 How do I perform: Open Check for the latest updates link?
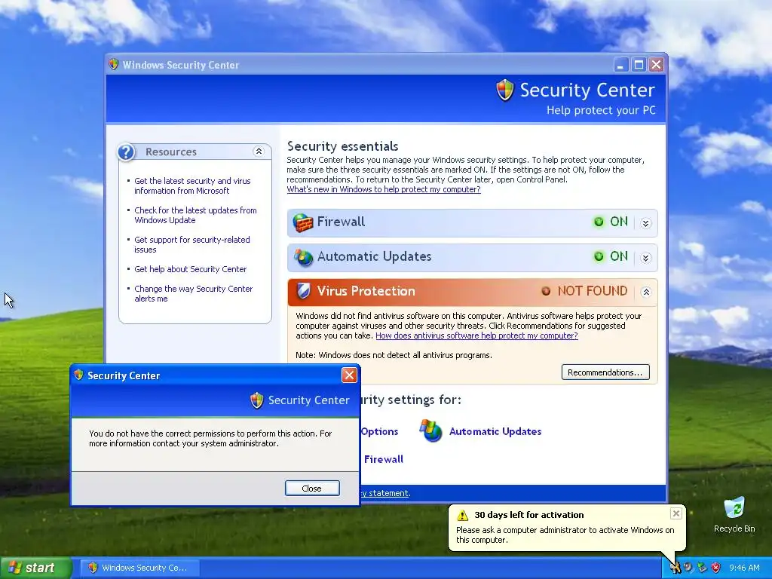click(x=195, y=215)
